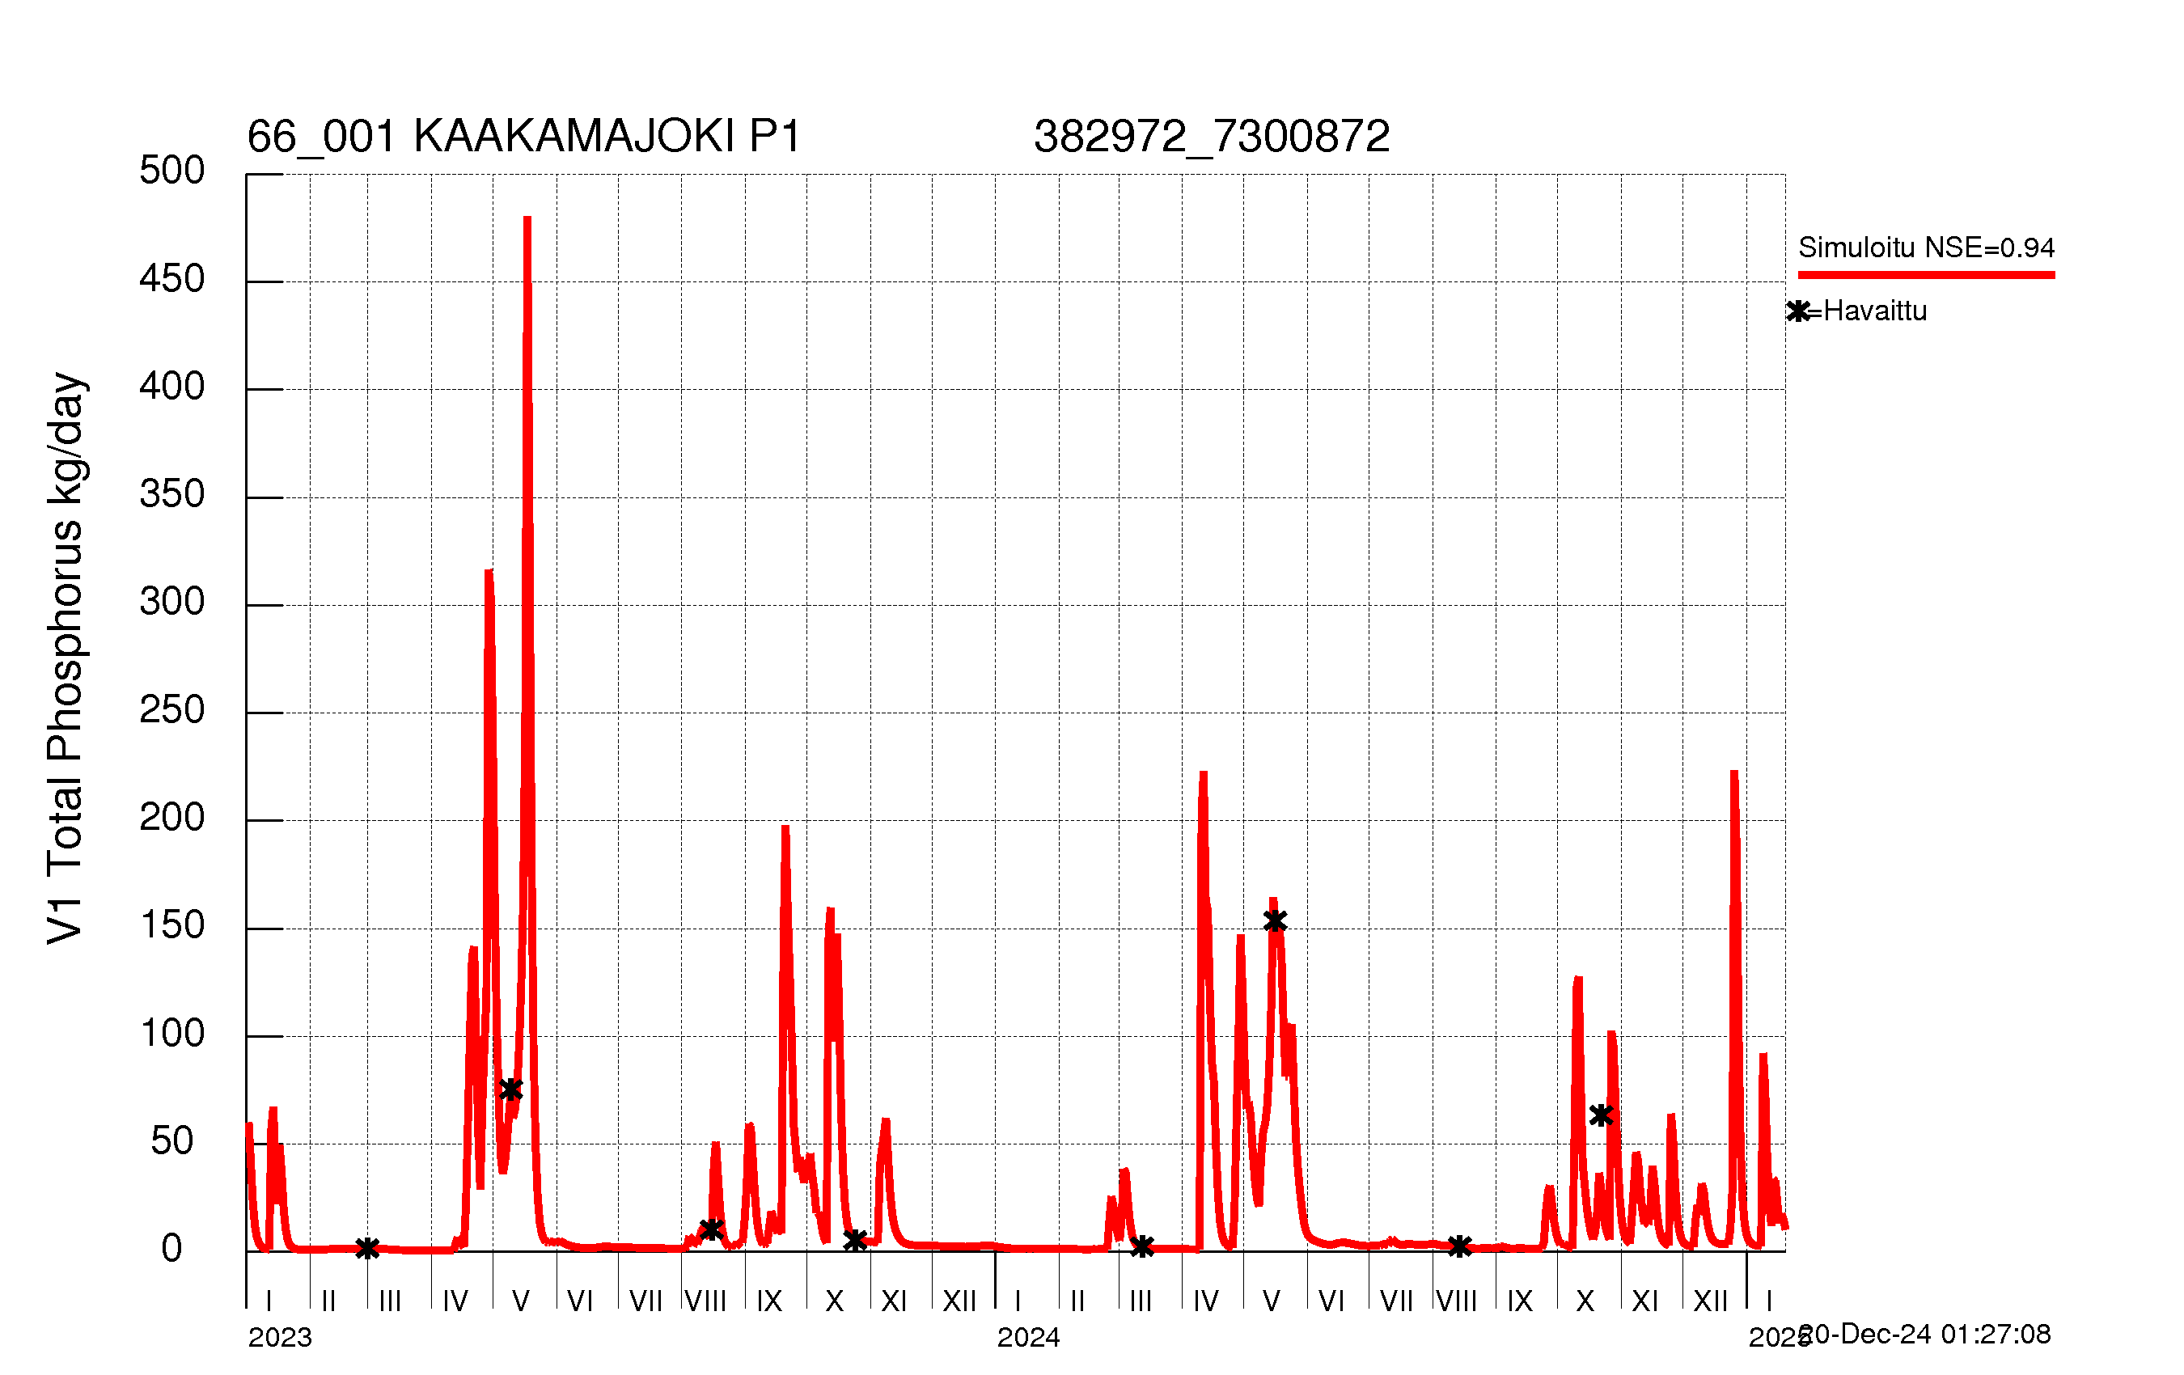The image size is (2184, 1375).
Task: Click the y-axis tick label '350'
Action: (172, 494)
